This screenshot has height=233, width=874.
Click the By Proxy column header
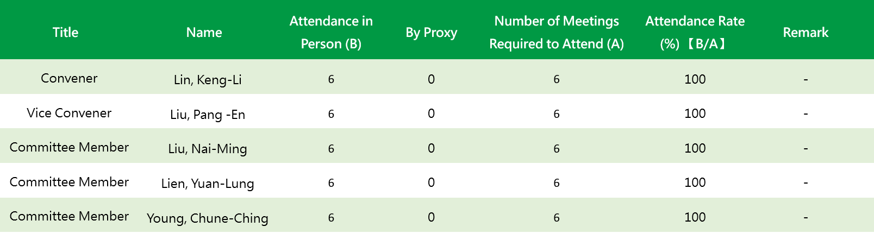[x=431, y=33]
